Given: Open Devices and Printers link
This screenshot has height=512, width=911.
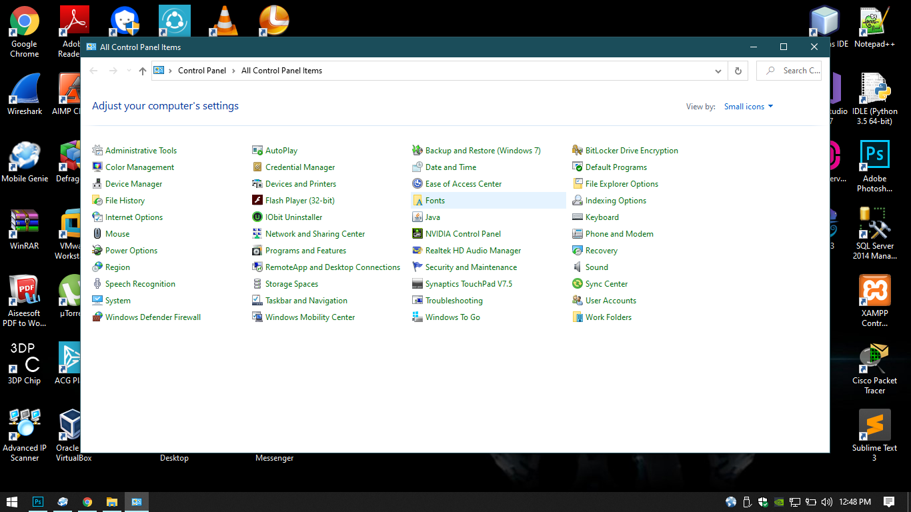Looking at the screenshot, I should tap(301, 184).
